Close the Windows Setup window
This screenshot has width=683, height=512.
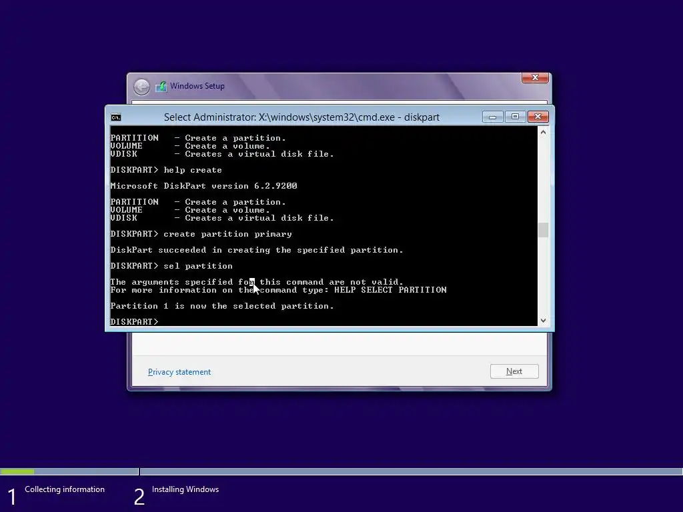click(535, 77)
